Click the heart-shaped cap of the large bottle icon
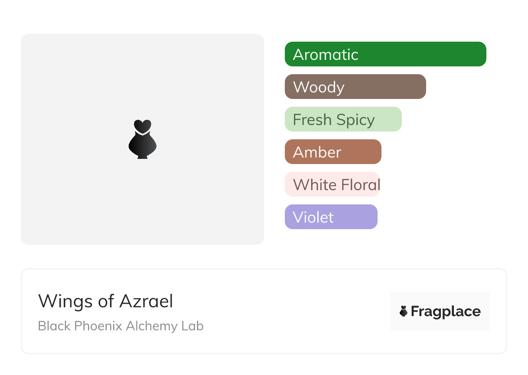The image size is (528, 375). [143, 125]
